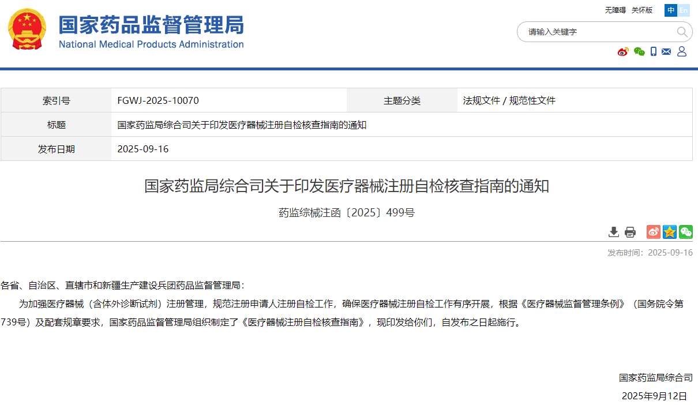Image resolution: width=698 pixels, height=405 pixels.
Task: Enable 无障碍 accessibility mode
Action: coord(615,10)
